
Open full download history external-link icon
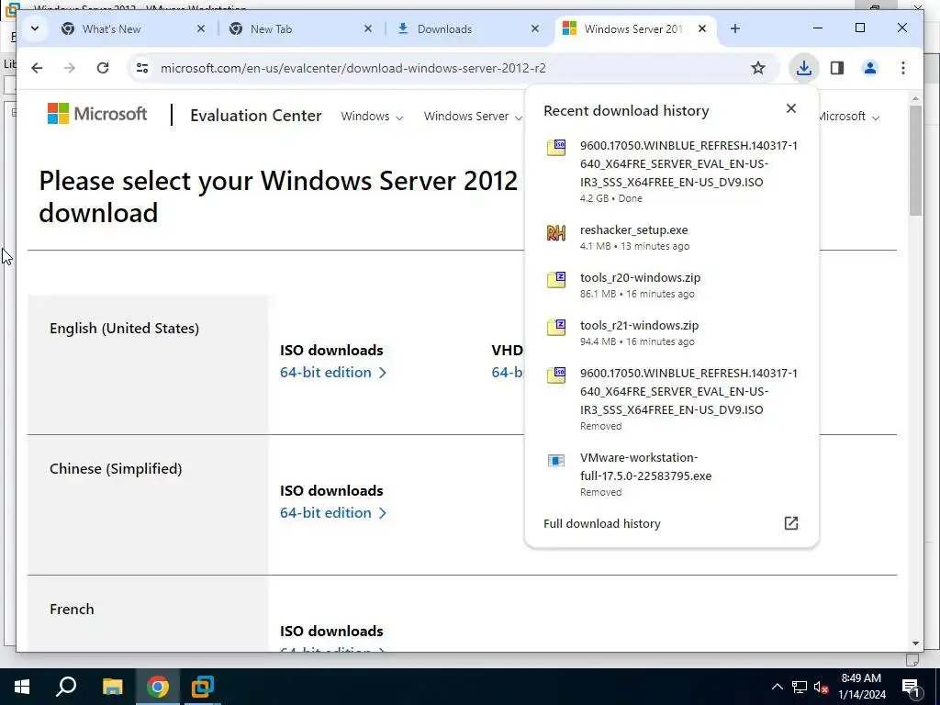click(791, 522)
